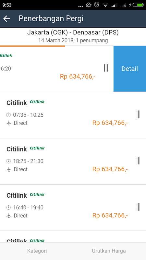Select Citilink flight departing 16:40
This screenshot has height=260, width=146.
point(73,207)
